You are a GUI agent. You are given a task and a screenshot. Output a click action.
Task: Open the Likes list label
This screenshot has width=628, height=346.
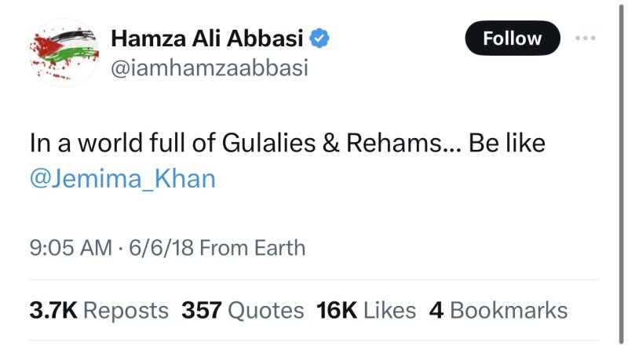point(390,310)
